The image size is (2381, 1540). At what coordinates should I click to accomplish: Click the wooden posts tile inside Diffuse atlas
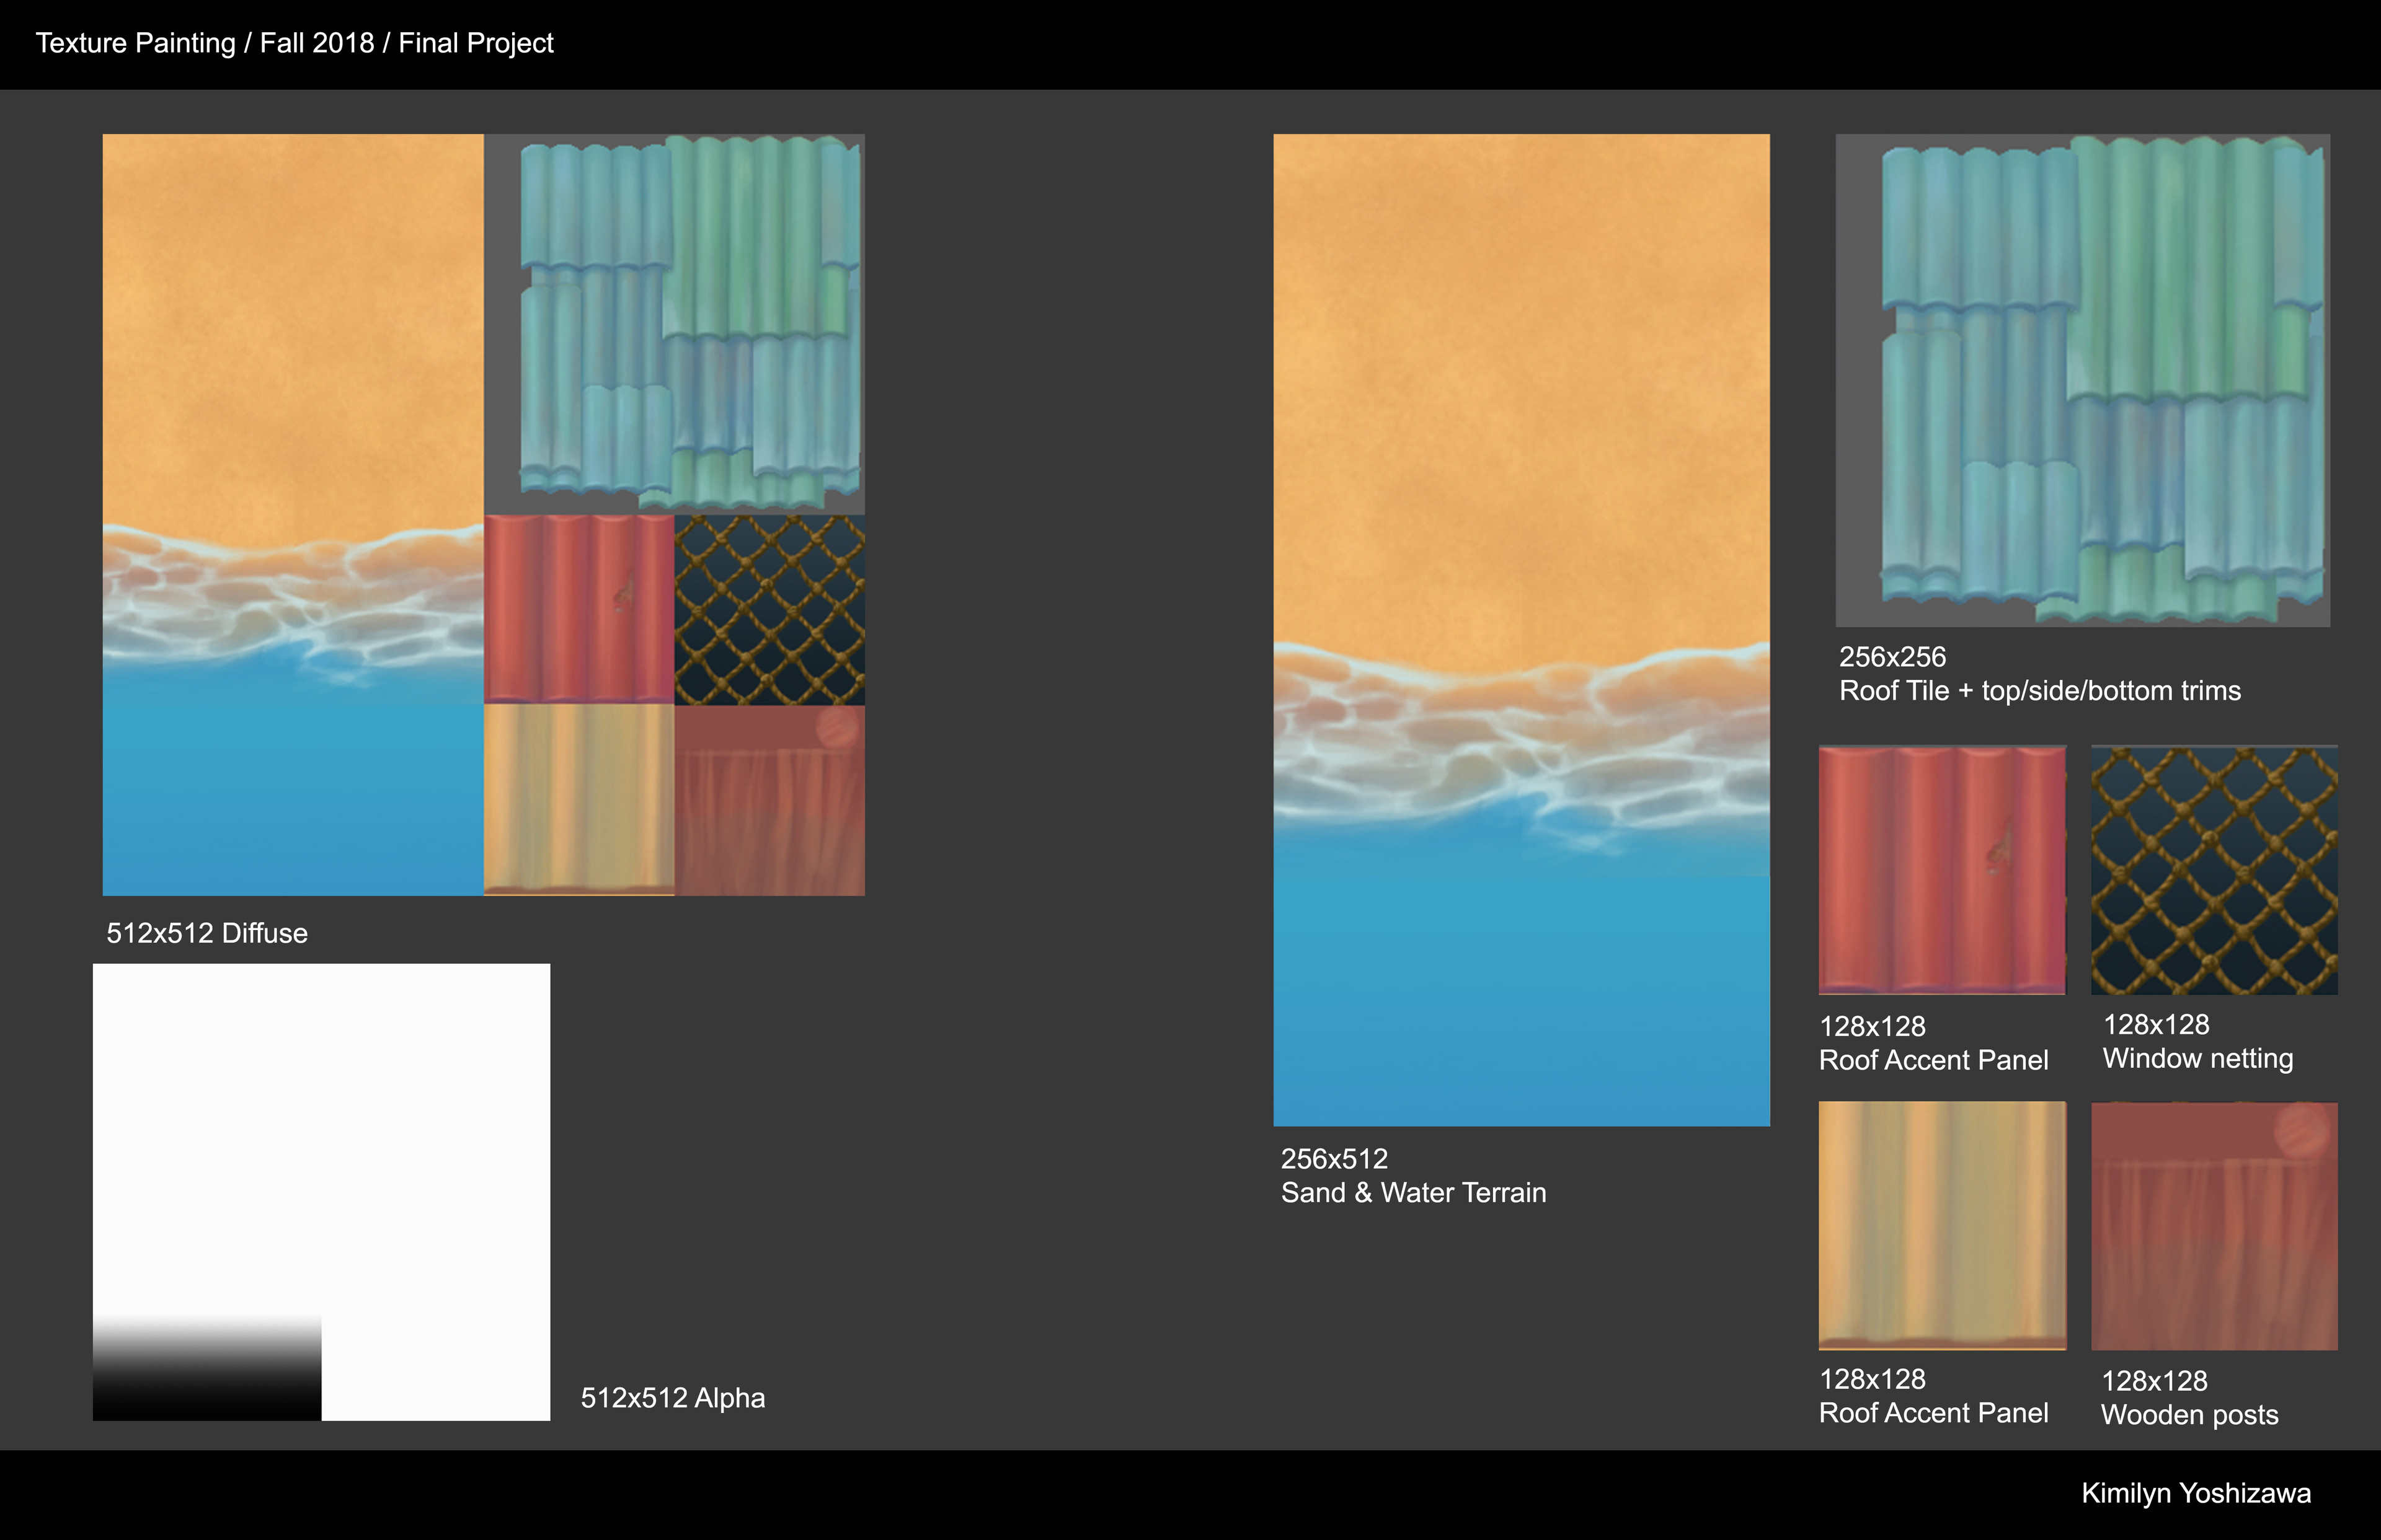(770, 801)
